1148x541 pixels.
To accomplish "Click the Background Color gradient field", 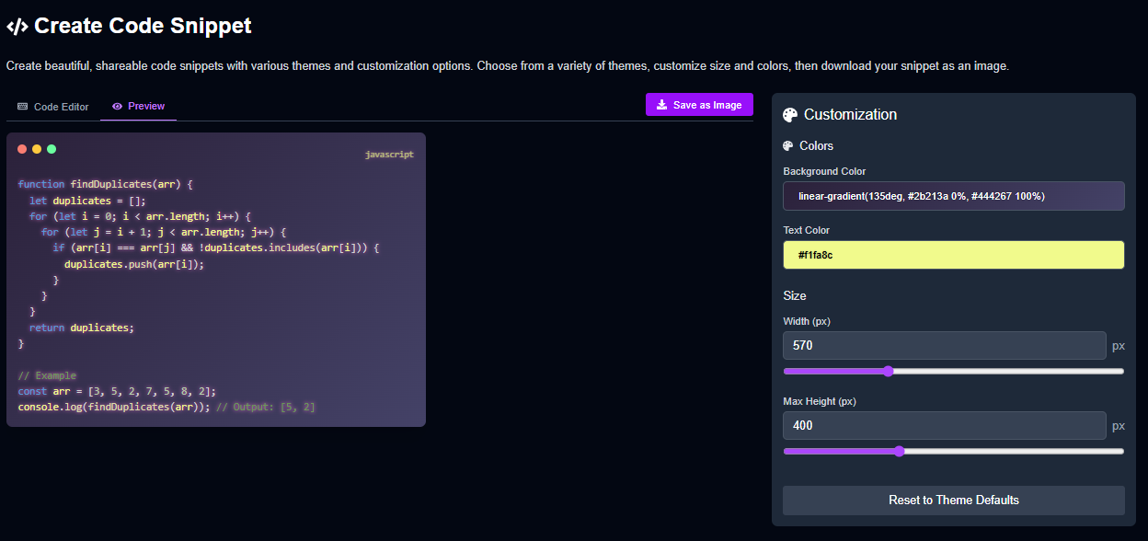I will point(953,196).
